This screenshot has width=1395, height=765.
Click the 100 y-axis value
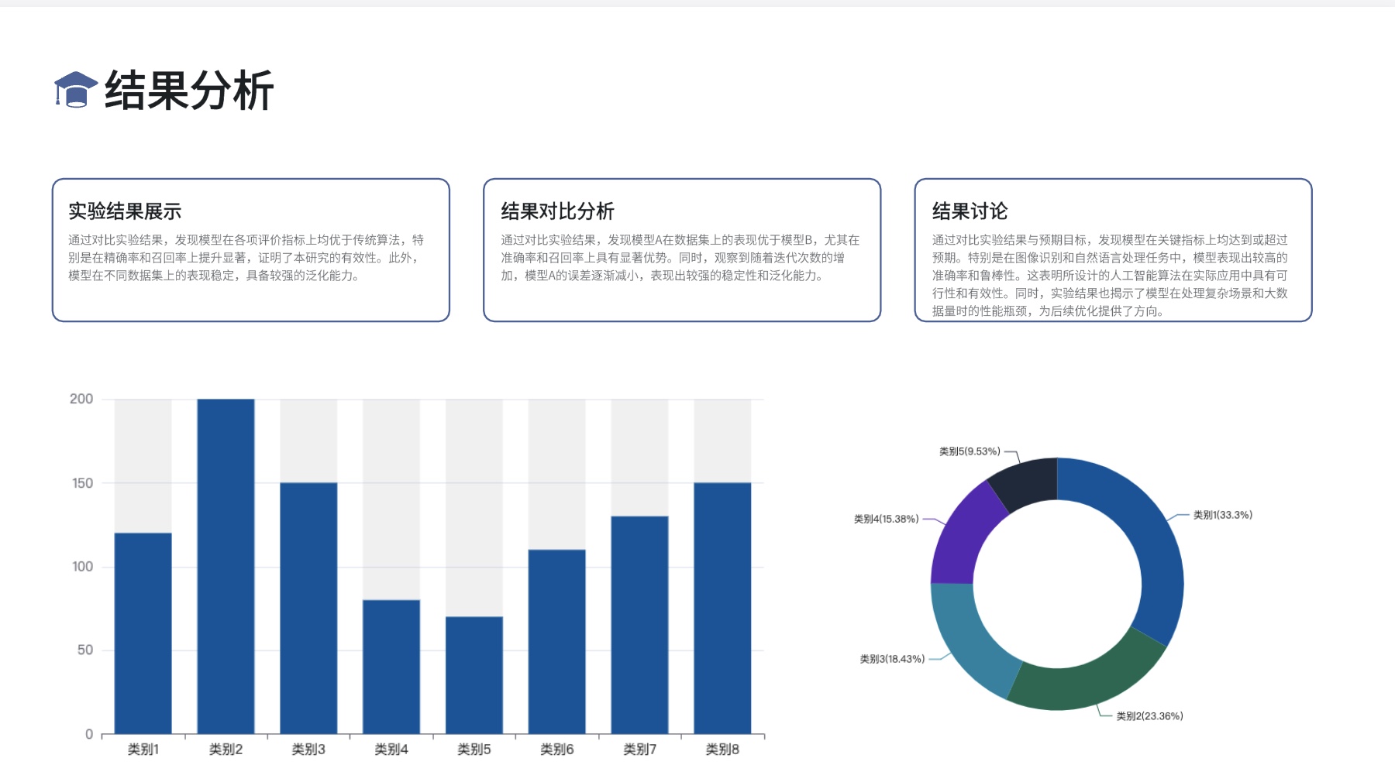(x=82, y=567)
